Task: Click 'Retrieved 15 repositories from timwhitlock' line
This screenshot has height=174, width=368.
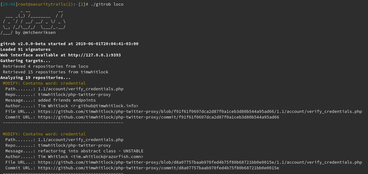Action: [x=56, y=72]
